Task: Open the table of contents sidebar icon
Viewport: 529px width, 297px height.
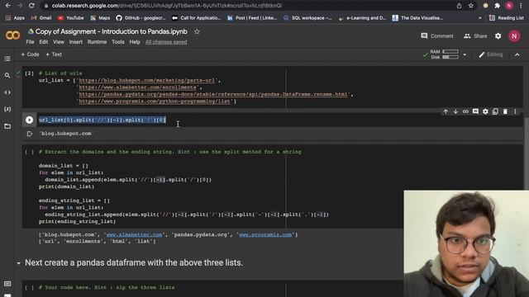Action: [7, 59]
